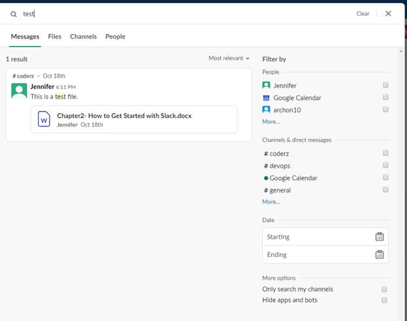Switch to the Messages tab

(x=25, y=37)
